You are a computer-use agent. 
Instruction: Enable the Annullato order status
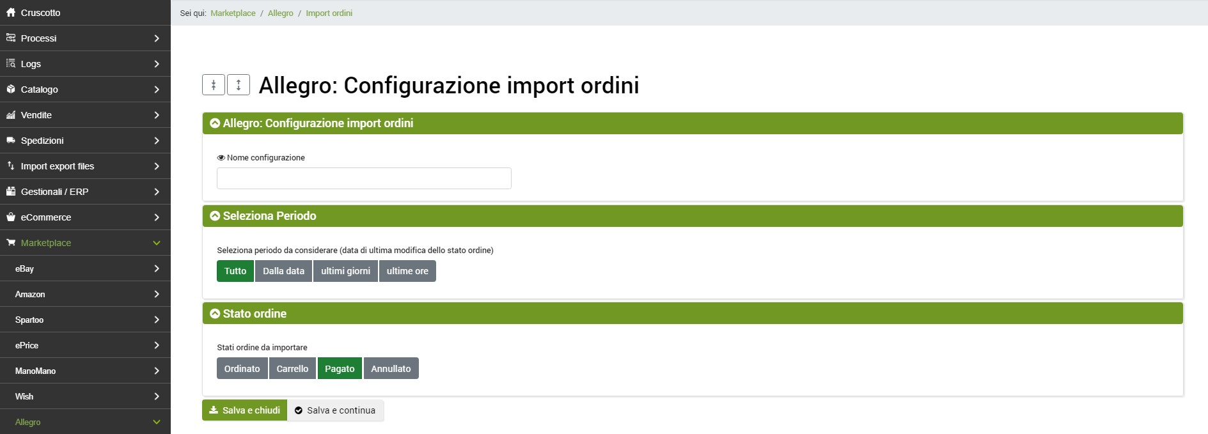[x=391, y=369]
